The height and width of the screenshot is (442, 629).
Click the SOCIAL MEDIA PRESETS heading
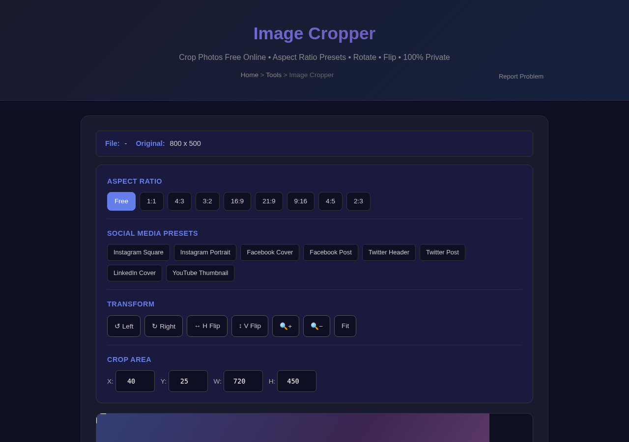point(152,233)
